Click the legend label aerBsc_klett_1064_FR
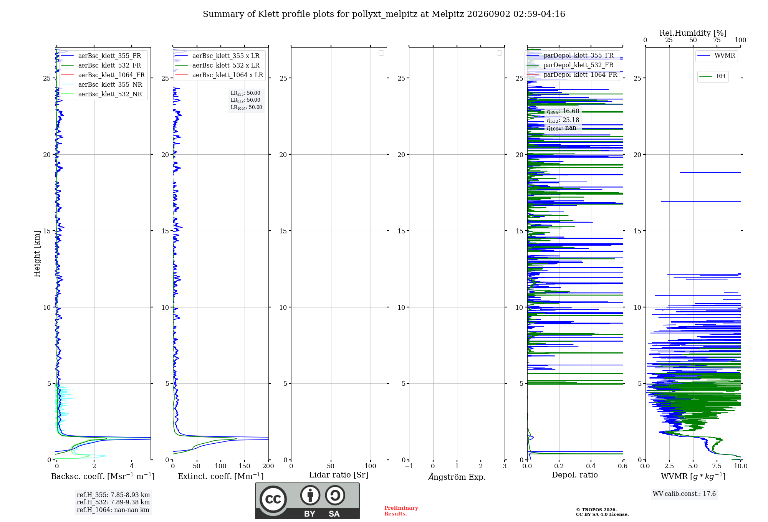Viewport: 768px width, 522px height. 111,75
